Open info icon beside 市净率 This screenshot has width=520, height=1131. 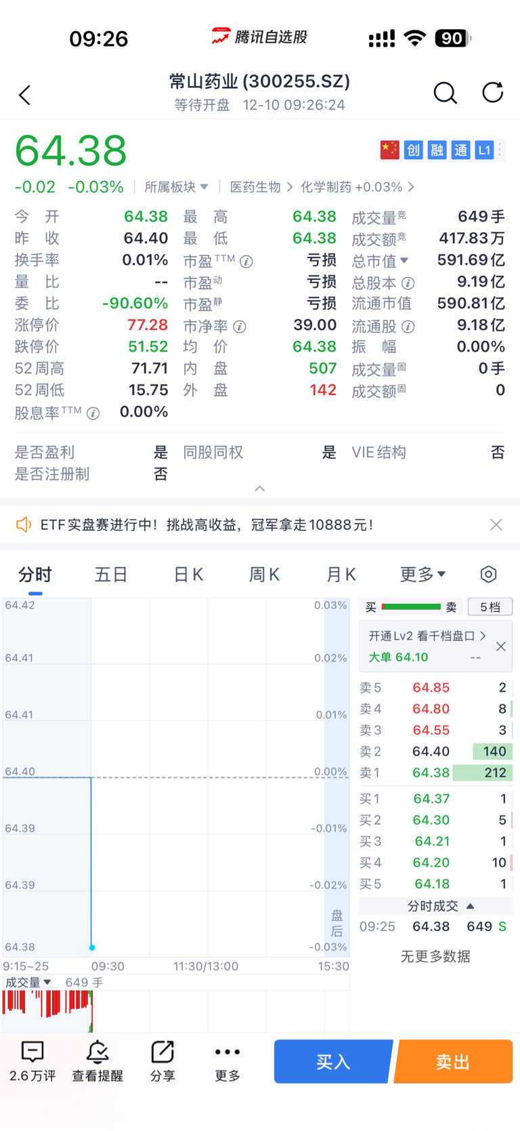240,327
